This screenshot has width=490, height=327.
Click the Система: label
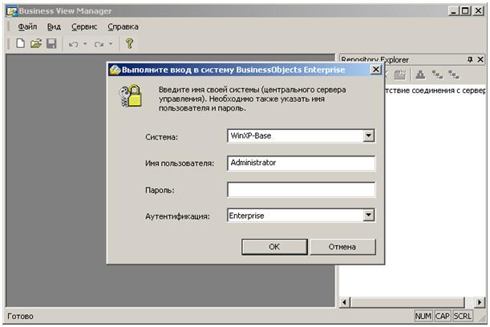coord(161,137)
